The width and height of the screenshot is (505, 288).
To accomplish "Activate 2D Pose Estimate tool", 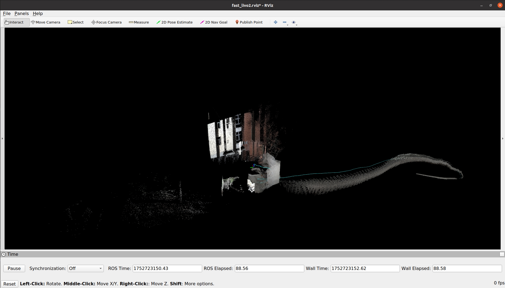I will coord(174,22).
